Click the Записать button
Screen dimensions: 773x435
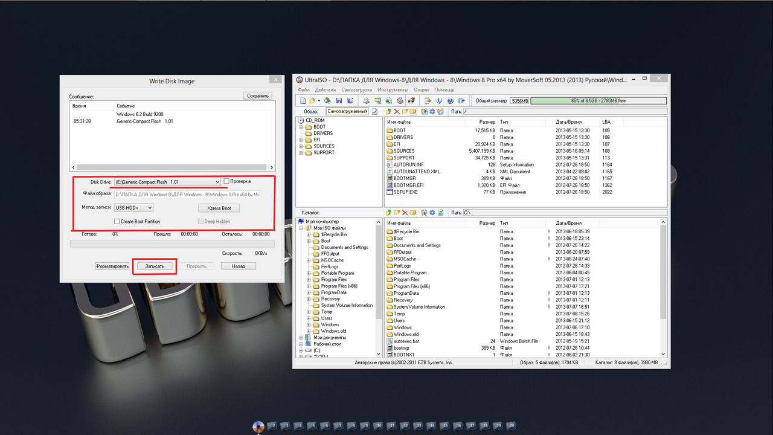[155, 266]
